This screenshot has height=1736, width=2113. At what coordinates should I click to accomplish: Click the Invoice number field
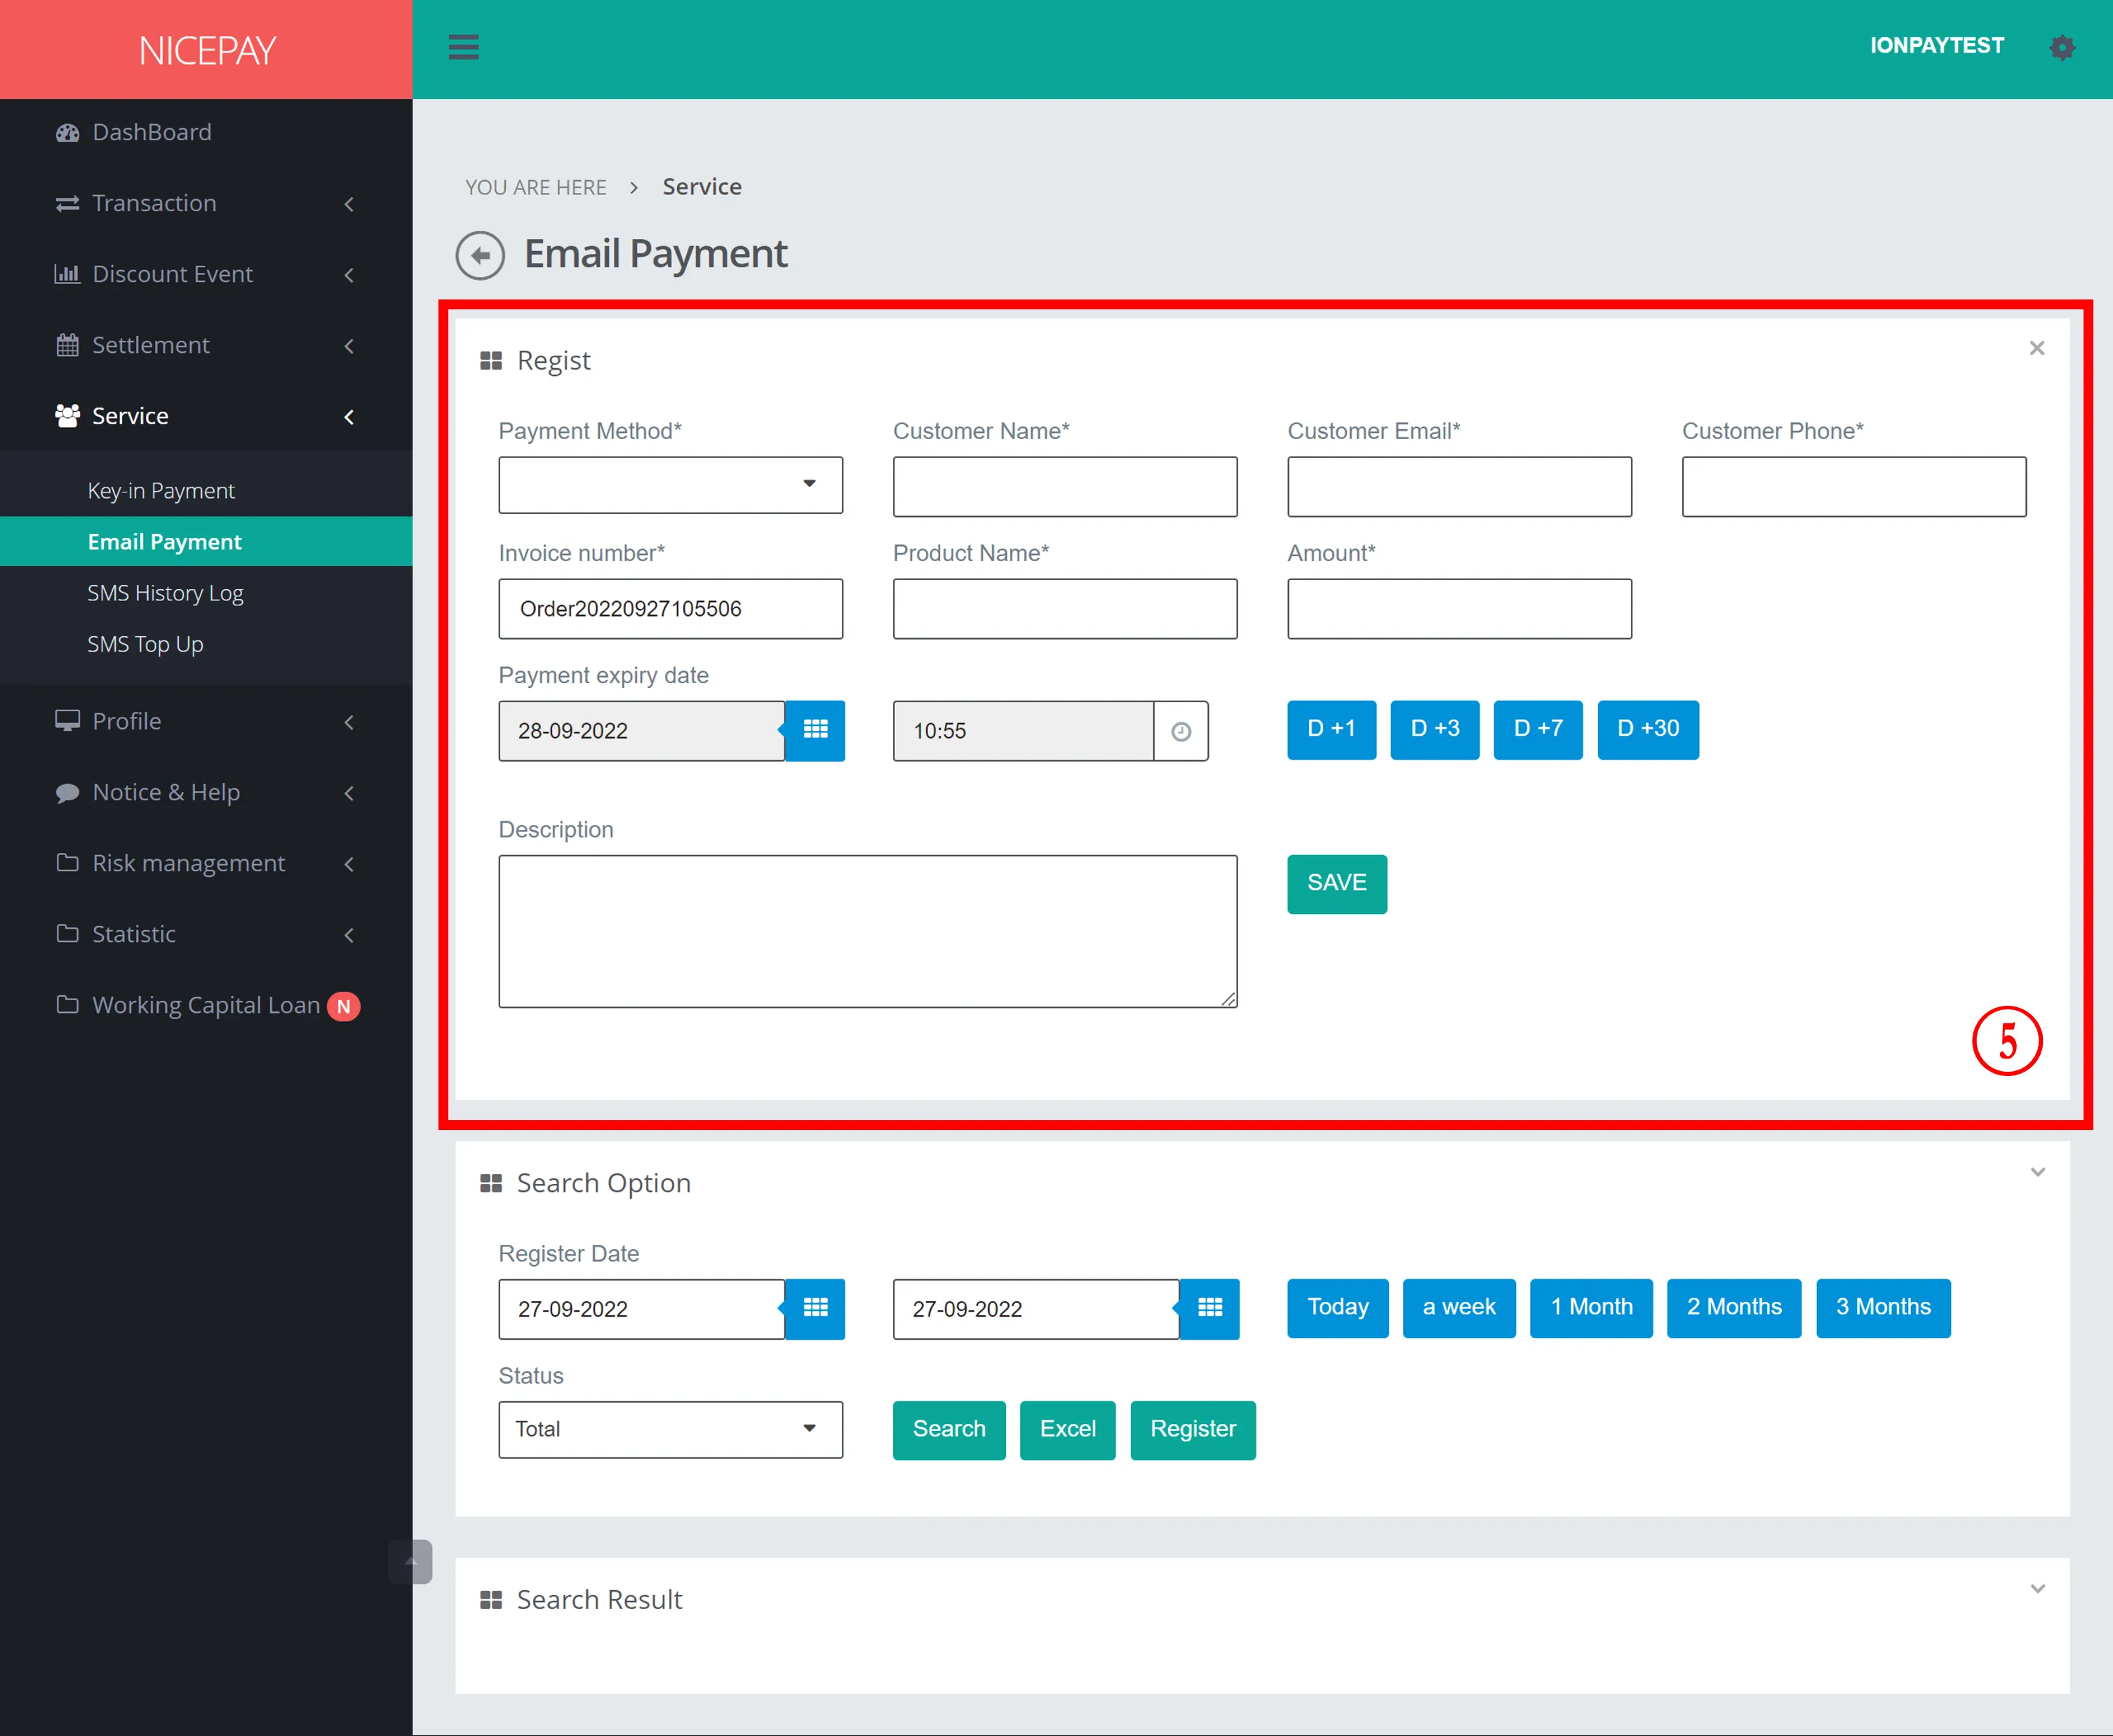[x=670, y=609]
